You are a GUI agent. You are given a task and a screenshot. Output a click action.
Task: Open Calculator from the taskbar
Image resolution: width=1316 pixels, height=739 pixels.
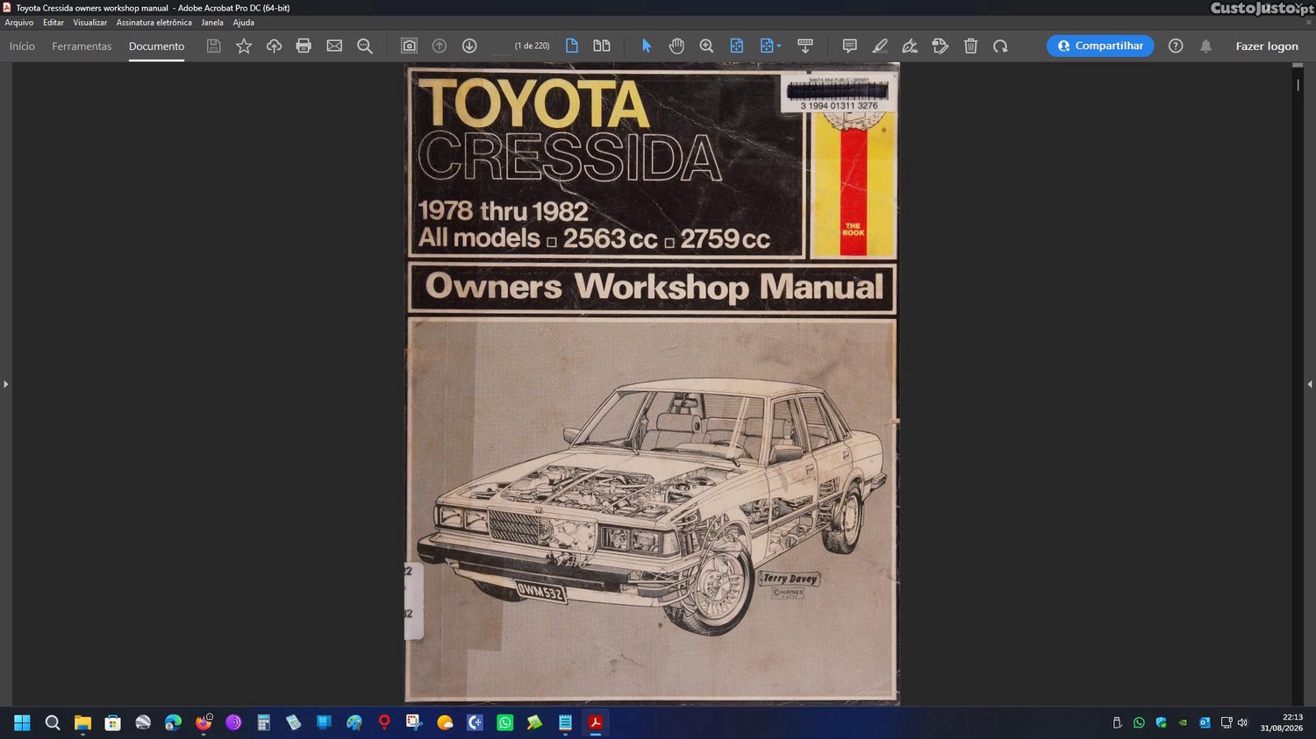[263, 722]
